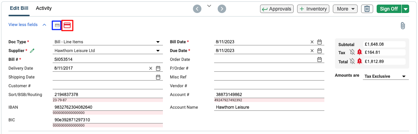Viewport: 418px width, 134px height.
Task: Go to previous bill arrow
Action: (x=197, y=9)
